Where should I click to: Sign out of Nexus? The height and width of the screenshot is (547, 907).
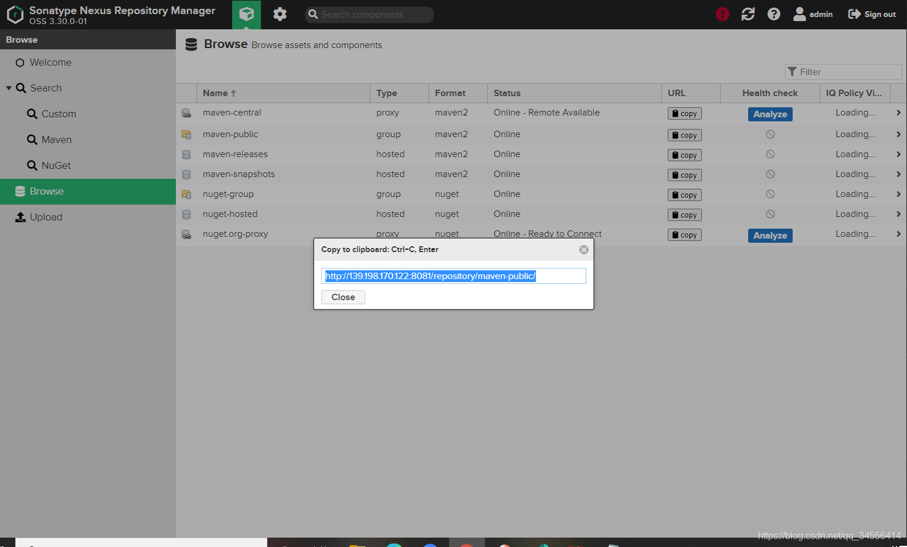pyautogui.click(x=872, y=14)
